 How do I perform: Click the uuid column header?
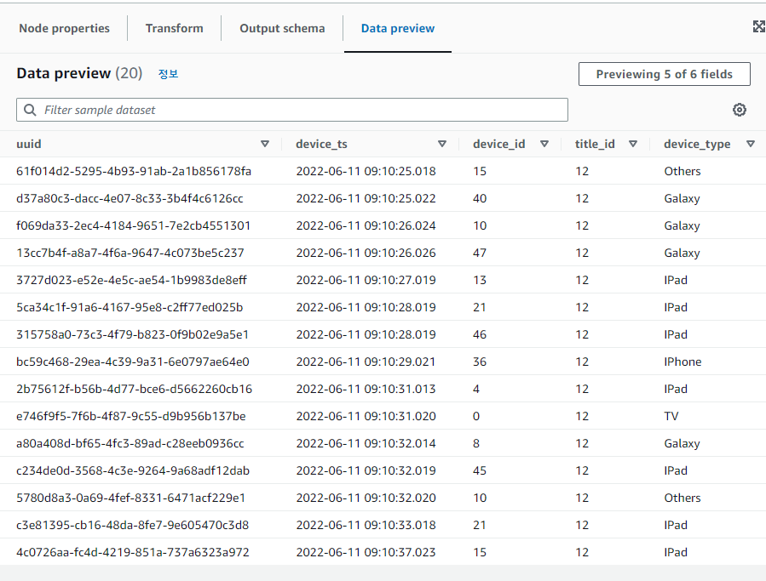29,144
